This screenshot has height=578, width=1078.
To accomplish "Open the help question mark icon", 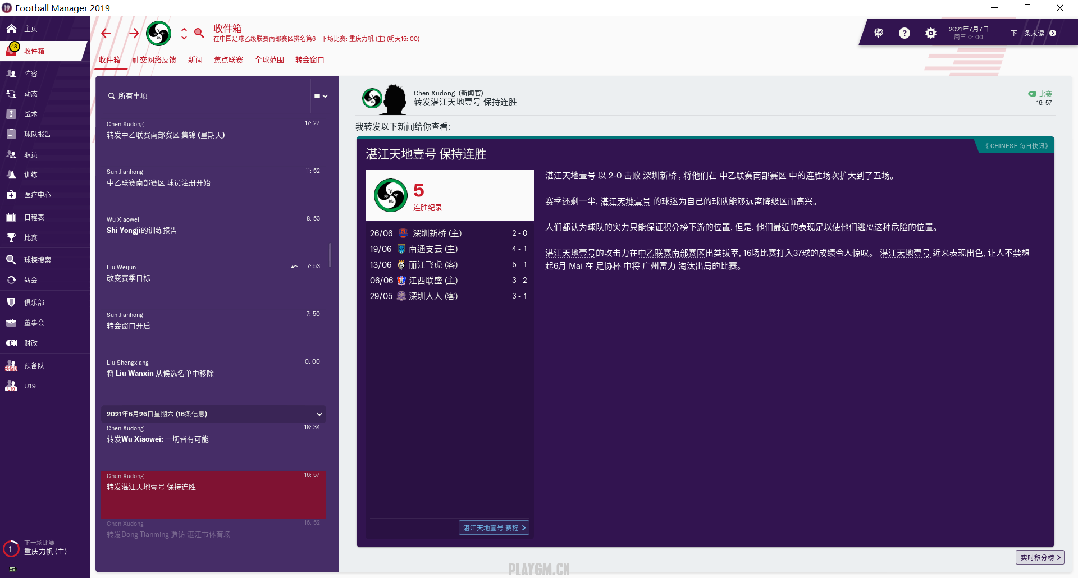I will click(904, 33).
